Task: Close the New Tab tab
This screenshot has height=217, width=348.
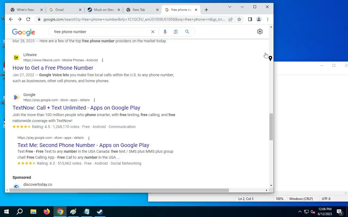Action: pyautogui.click(x=157, y=10)
